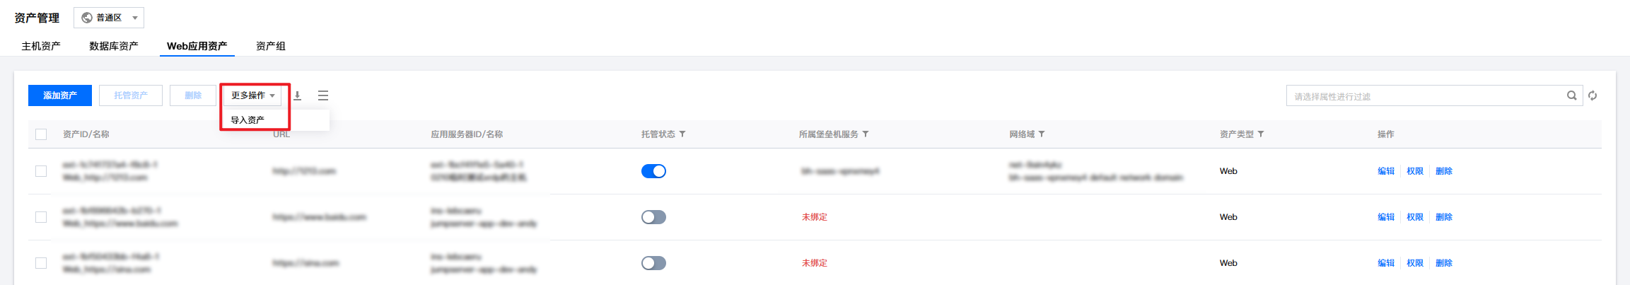Tick the select-all header checkbox
The width and height of the screenshot is (1630, 285).
pos(41,134)
